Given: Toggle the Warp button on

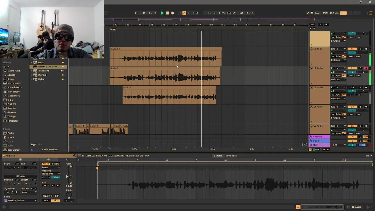Looking at the screenshot, I should 46,164.
